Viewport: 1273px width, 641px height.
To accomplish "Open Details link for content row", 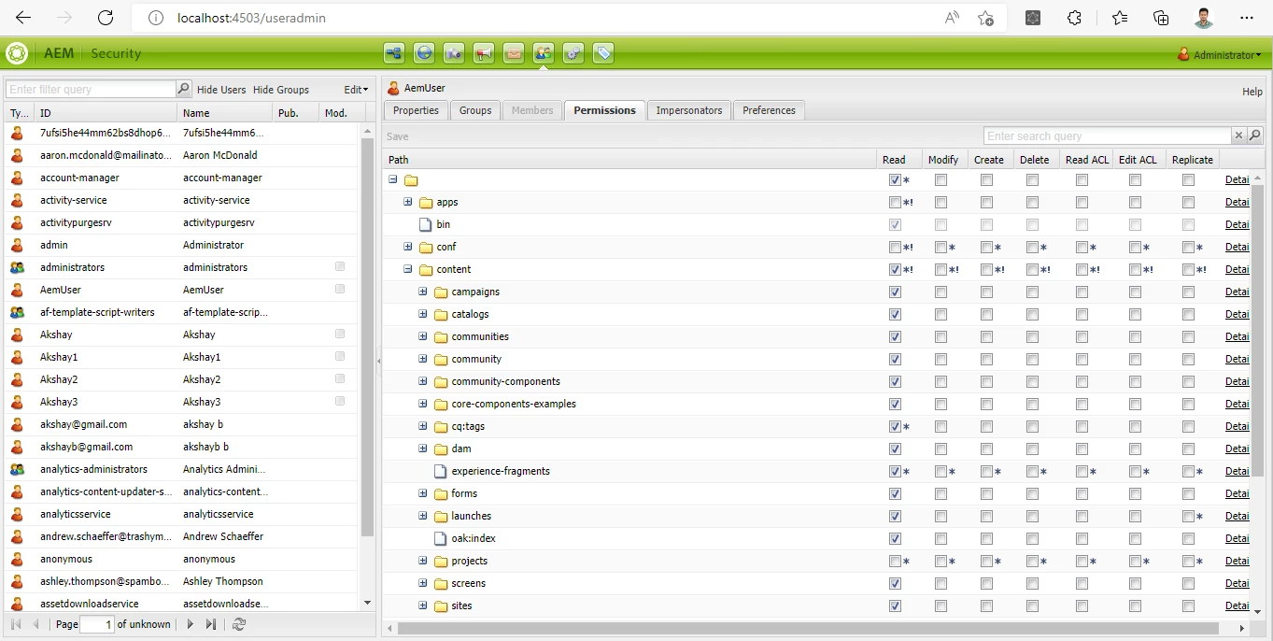I will tap(1237, 269).
